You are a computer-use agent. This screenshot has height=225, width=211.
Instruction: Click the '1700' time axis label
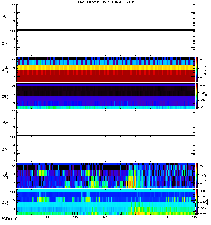pos(105,217)
